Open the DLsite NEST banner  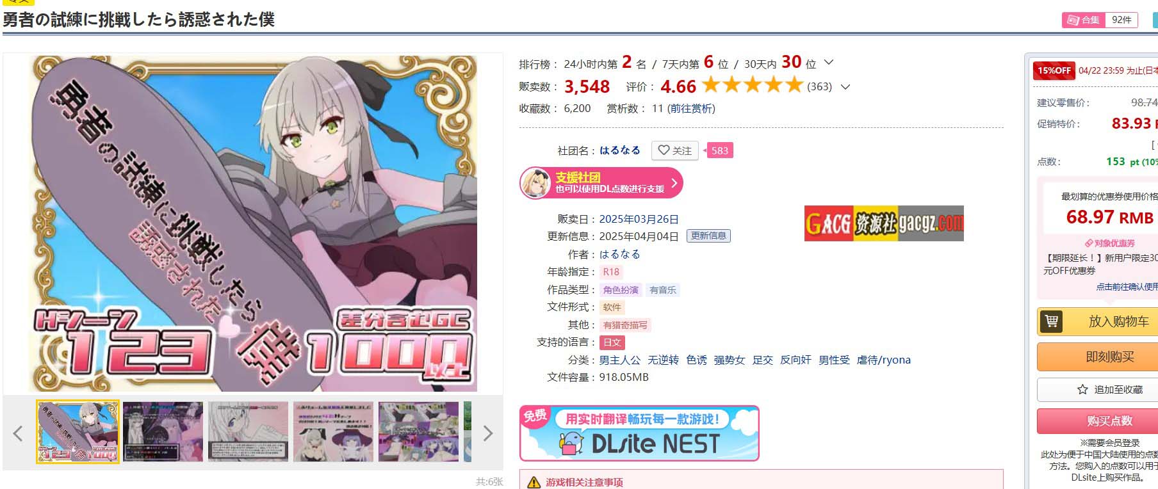(x=639, y=433)
